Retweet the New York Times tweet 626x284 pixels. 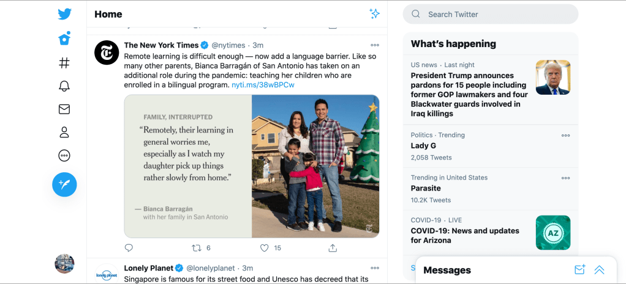197,248
